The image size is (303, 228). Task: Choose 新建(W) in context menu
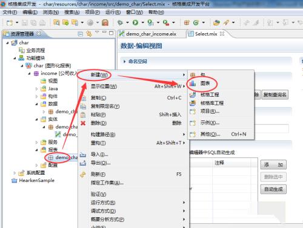133,75
